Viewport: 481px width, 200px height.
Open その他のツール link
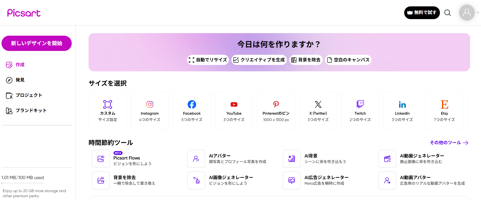[x=449, y=143]
